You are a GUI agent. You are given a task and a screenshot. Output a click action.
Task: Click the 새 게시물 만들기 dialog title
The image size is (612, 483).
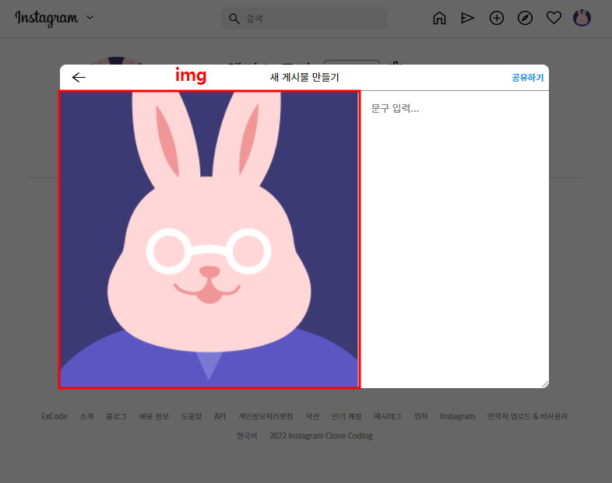[x=304, y=77]
